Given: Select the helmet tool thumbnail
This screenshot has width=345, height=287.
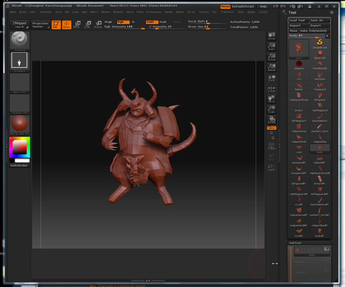Looking at the screenshot, I should (x=299, y=86).
